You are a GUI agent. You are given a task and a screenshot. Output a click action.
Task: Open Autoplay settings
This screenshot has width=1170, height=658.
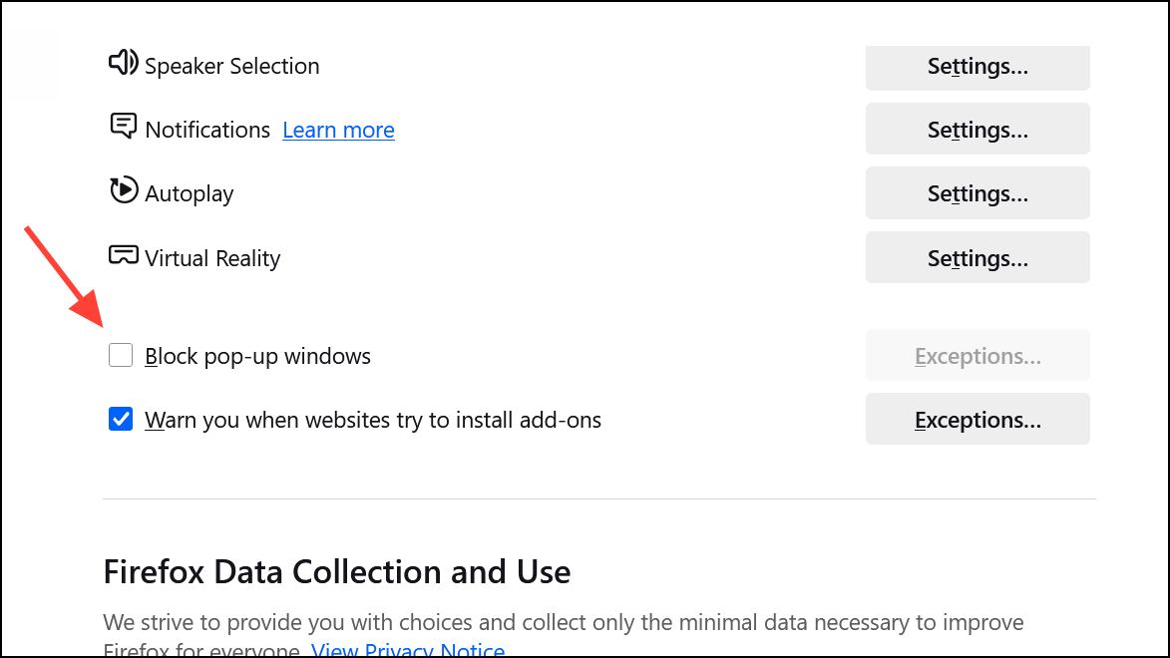[976, 192]
